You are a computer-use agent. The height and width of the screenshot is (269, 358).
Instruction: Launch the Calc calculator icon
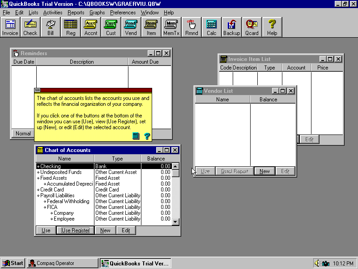point(212,27)
